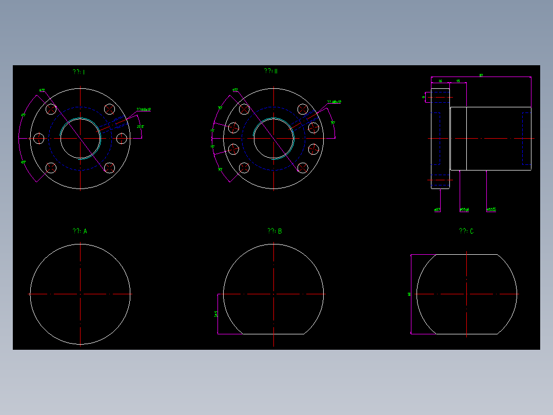Select the bottom-right bolt hole in view II
553x415 pixels.
[303, 168]
